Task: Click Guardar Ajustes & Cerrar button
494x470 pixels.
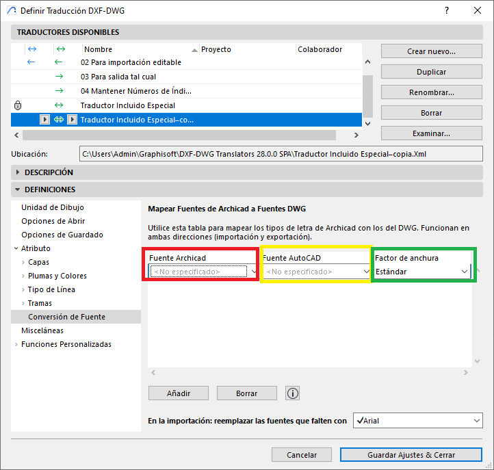Action: [411, 455]
